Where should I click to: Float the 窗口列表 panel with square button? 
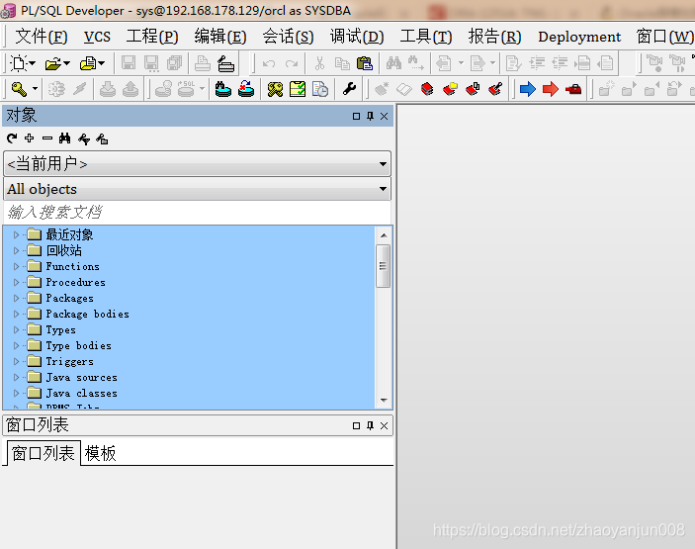click(356, 425)
